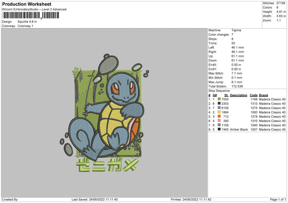Click the Up value '61.1 mm'
Screen dimensions: 288x203
[238, 56]
